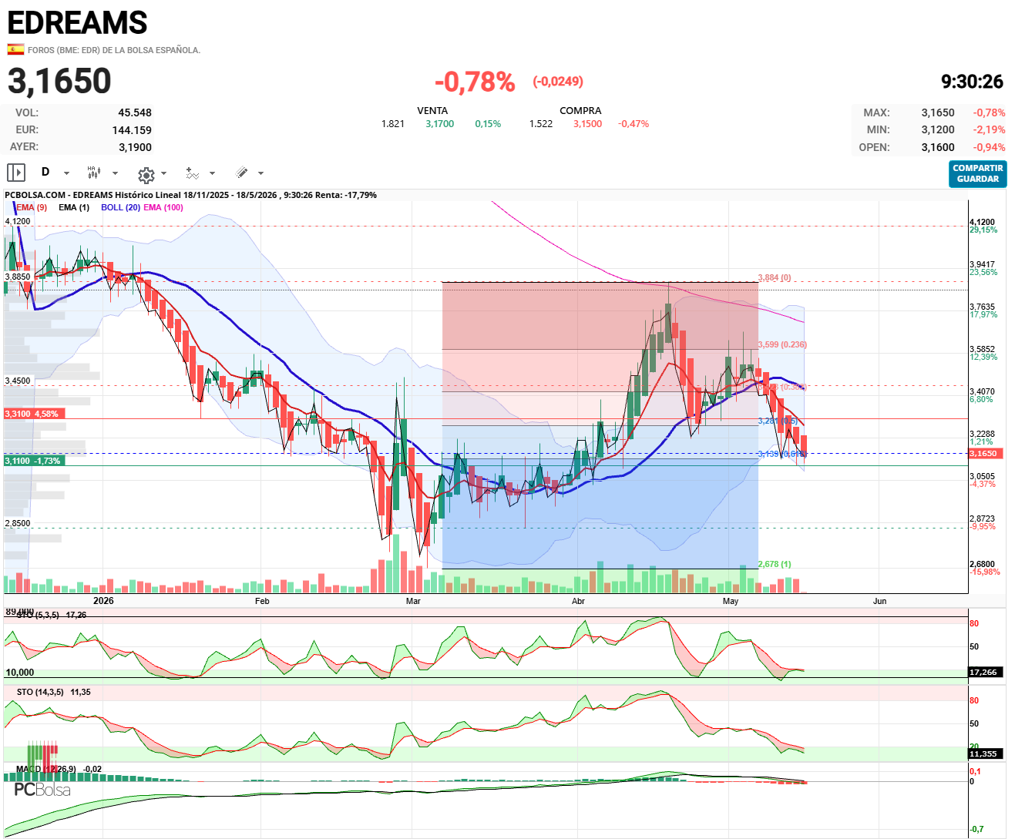Click the VENTA price 3,1700
This screenshot has width=1015, height=839.
pyautogui.click(x=440, y=124)
